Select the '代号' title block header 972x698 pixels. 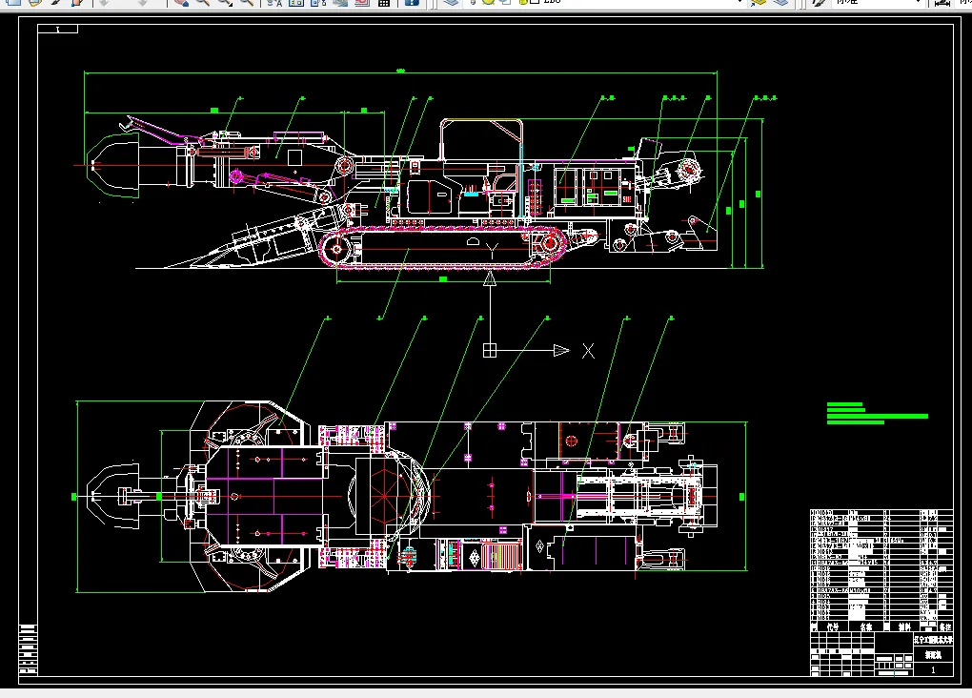[x=833, y=627]
